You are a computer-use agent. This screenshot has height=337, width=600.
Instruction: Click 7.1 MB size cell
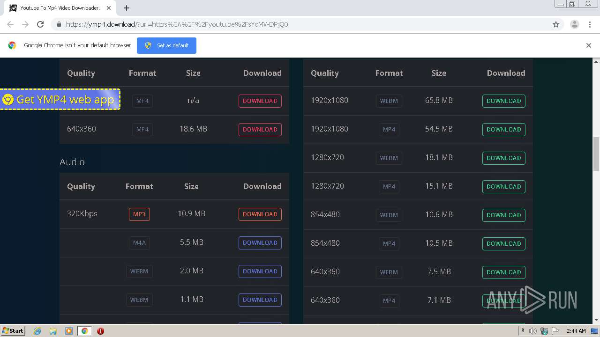439,300
